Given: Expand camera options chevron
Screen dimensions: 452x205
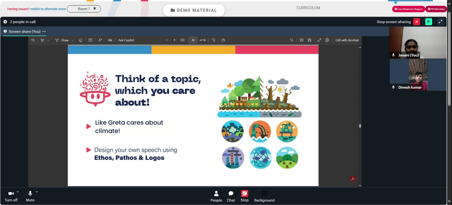Looking at the screenshot, I should (18, 192).
